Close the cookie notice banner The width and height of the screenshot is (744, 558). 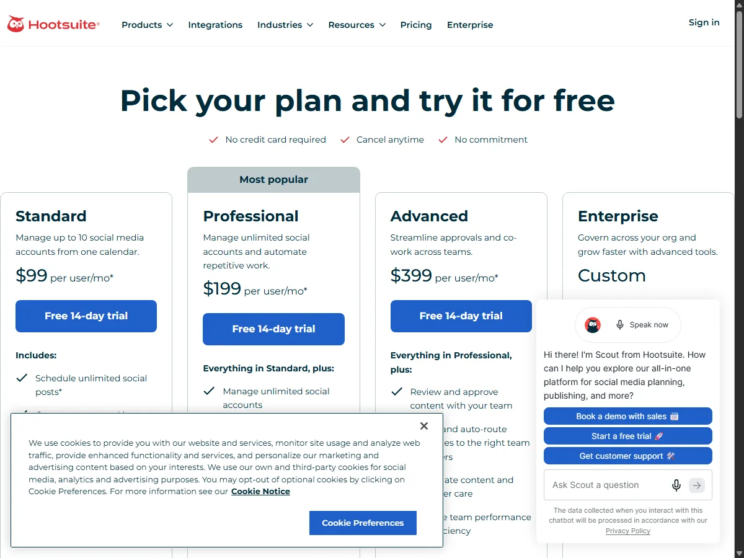click(424, 426)
